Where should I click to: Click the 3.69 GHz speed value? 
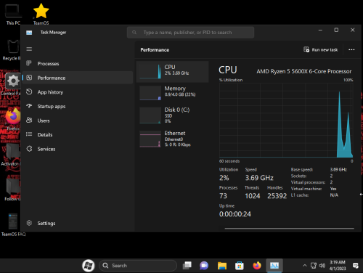click(259, 178)
